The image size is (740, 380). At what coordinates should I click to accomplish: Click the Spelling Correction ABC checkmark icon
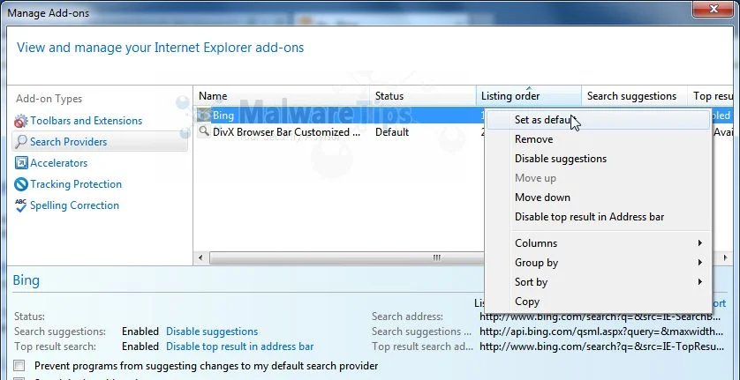coord(21,205)
